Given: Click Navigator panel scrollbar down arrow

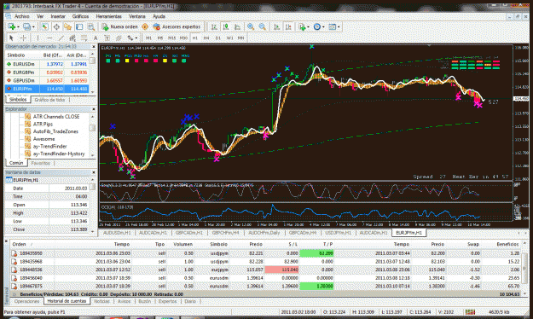Looking at the screenshot, I should pos(92,154).
